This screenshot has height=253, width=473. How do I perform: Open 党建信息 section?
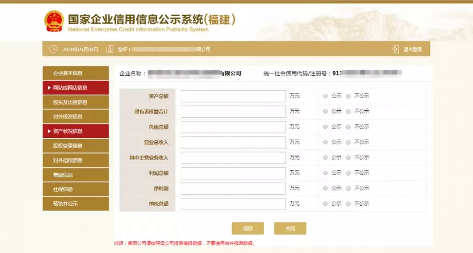tap(75, 174)
